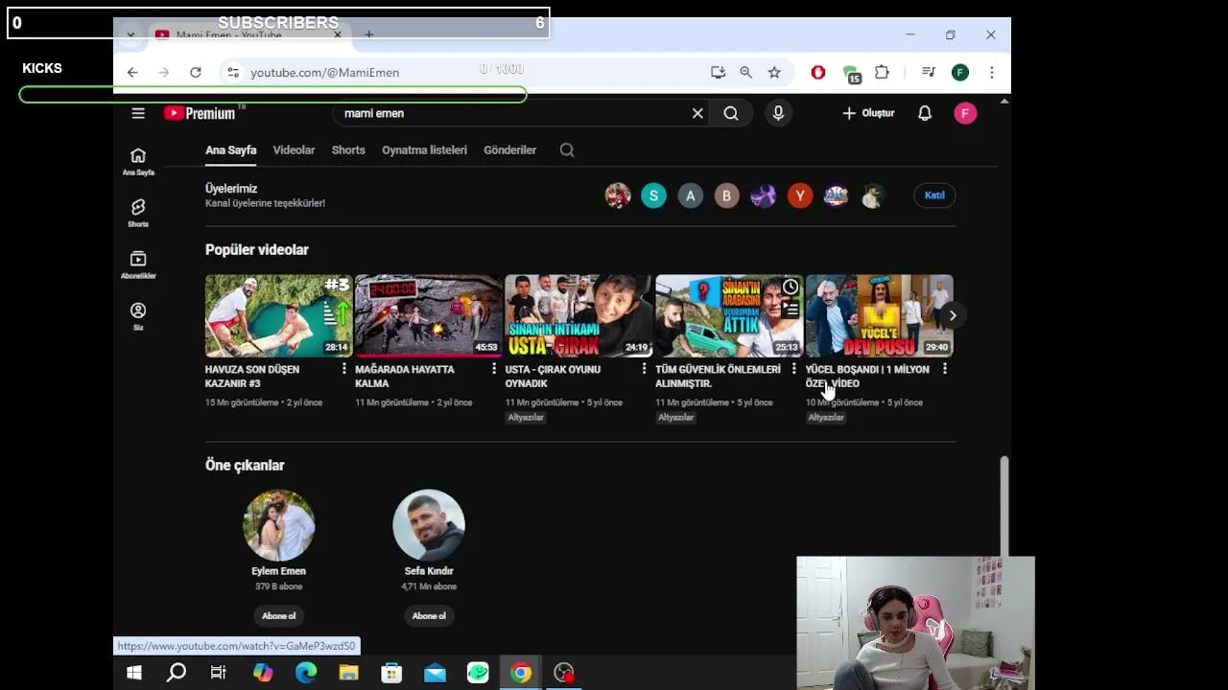1228x690 pixels.
Task: Open the pink F account avatar on YouTube
Action: pos(966,113)
